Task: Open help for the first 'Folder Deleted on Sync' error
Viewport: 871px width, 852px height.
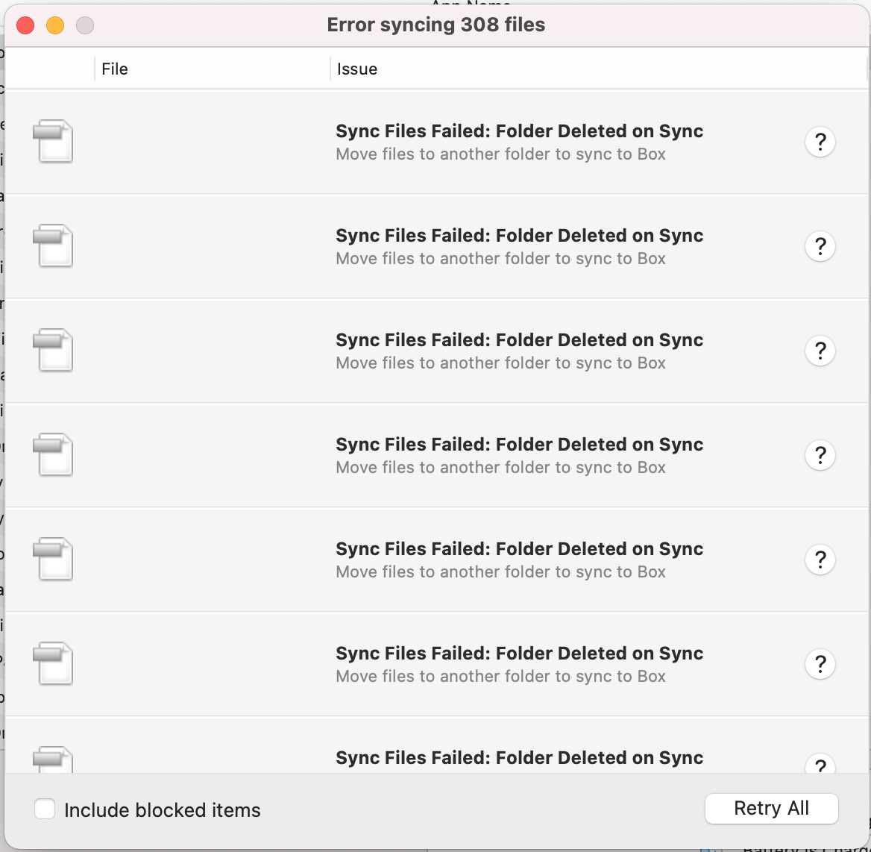Action: (820, 142)
